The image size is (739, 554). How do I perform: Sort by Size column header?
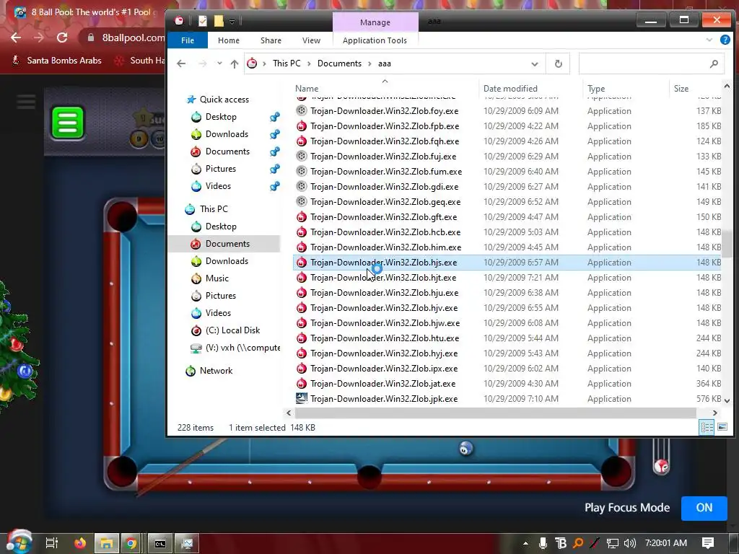click(696, 89)
